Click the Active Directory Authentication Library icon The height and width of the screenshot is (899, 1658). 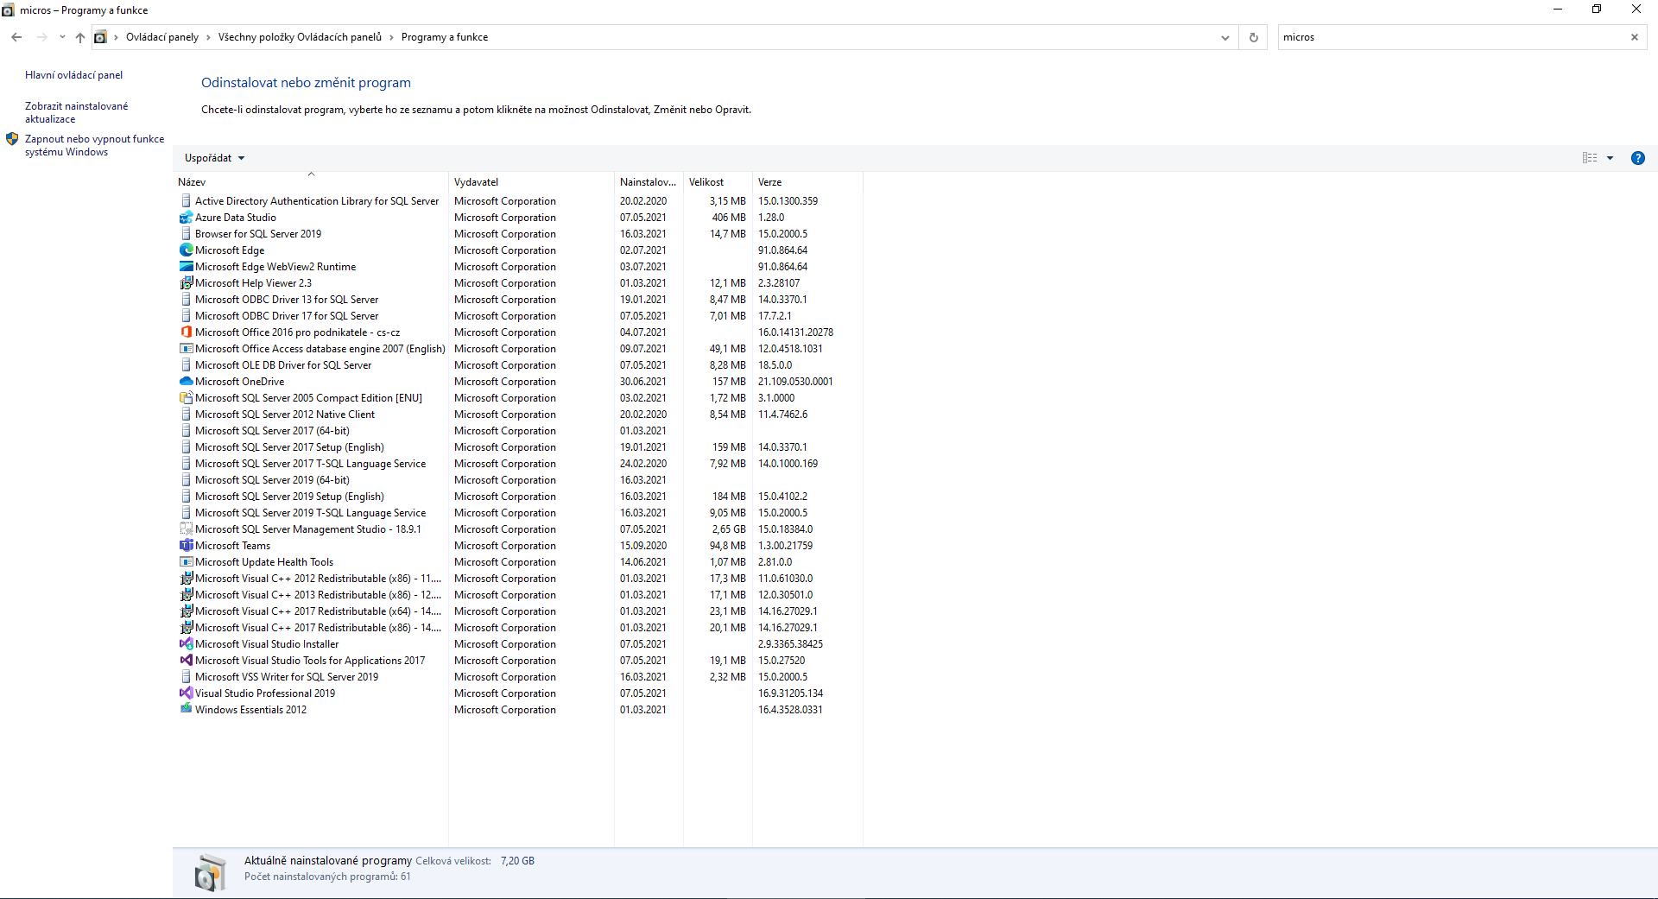(x=186, y=201)
